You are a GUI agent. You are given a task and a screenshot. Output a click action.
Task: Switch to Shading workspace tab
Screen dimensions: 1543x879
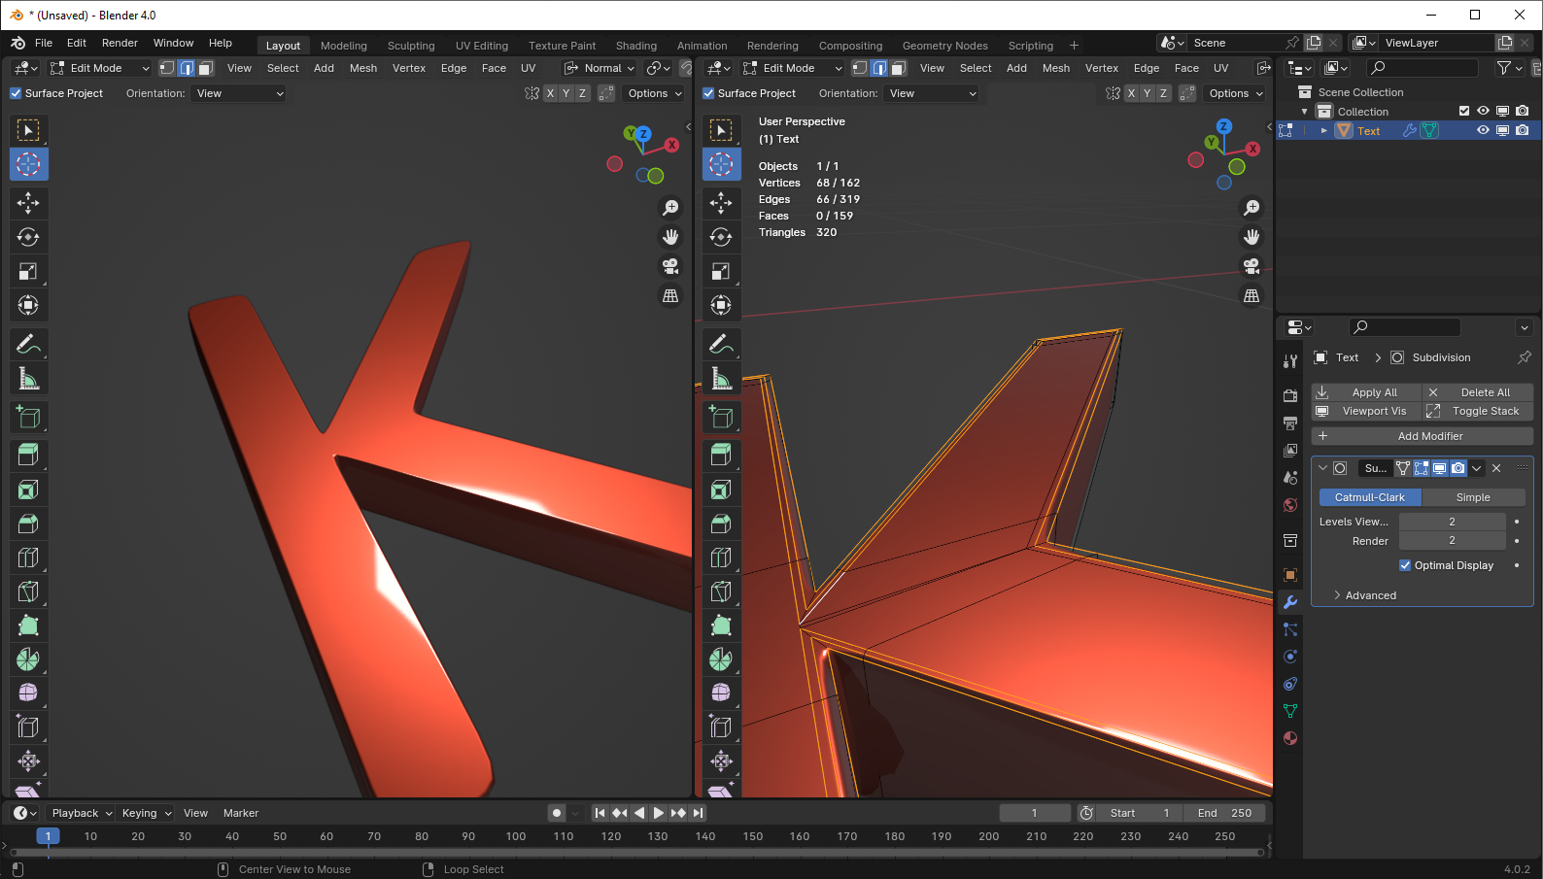(636, 46)
